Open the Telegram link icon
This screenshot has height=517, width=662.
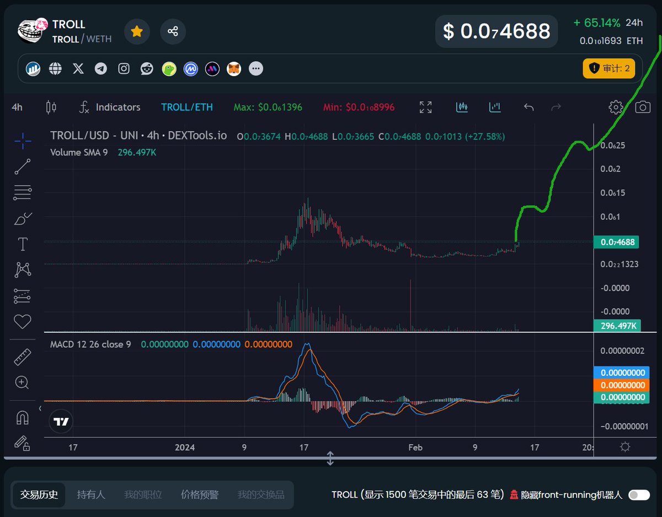(x=100, y=69)
